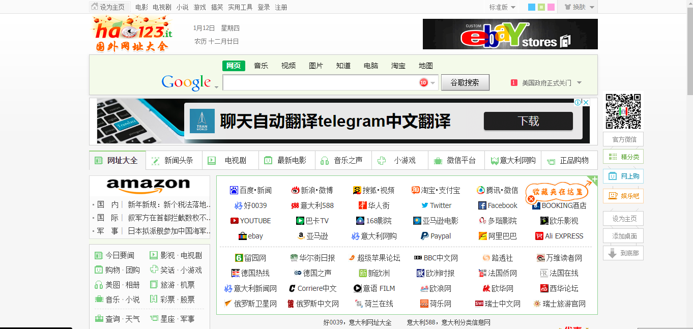This screenshot has width=693, height=329.
Task: Click the eBay bag icon
Action: pos(243,236)
